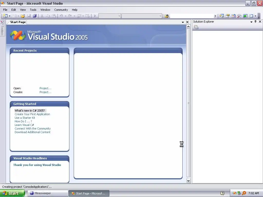Open the Help menu
The height and width of the screenshot is (197, 263).
coord(75,10)
